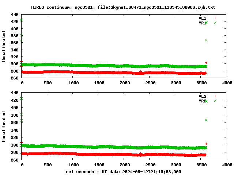Click the XL2 red plus outlier near 303 at 3600 seconds
The image size is (234, 175).
[x=206, y=144]
